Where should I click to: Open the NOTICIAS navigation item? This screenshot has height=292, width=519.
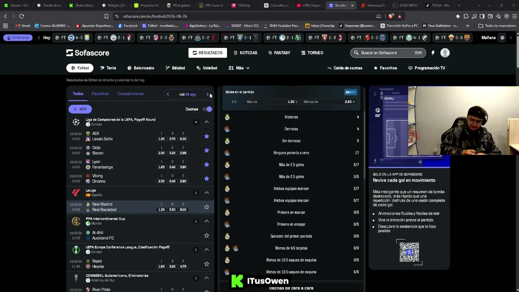pyautogui.click(x=245, y=53)
